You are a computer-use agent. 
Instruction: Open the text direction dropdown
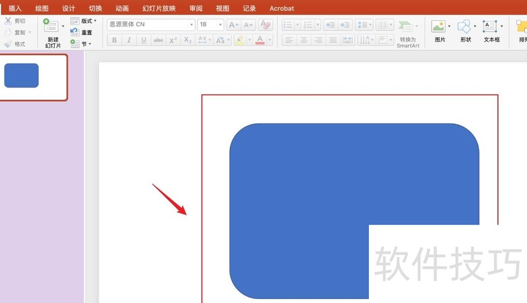pos(366,40)
